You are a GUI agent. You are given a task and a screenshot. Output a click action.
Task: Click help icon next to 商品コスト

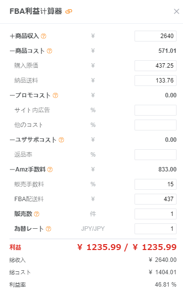[49, 51]
